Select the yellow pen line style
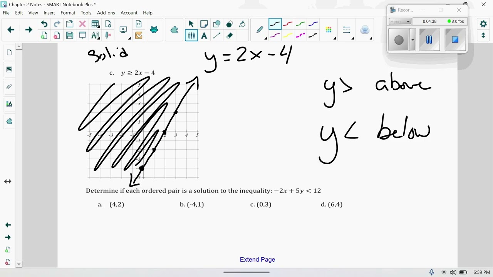The image size is (493, 277). (x=288, y=36)
